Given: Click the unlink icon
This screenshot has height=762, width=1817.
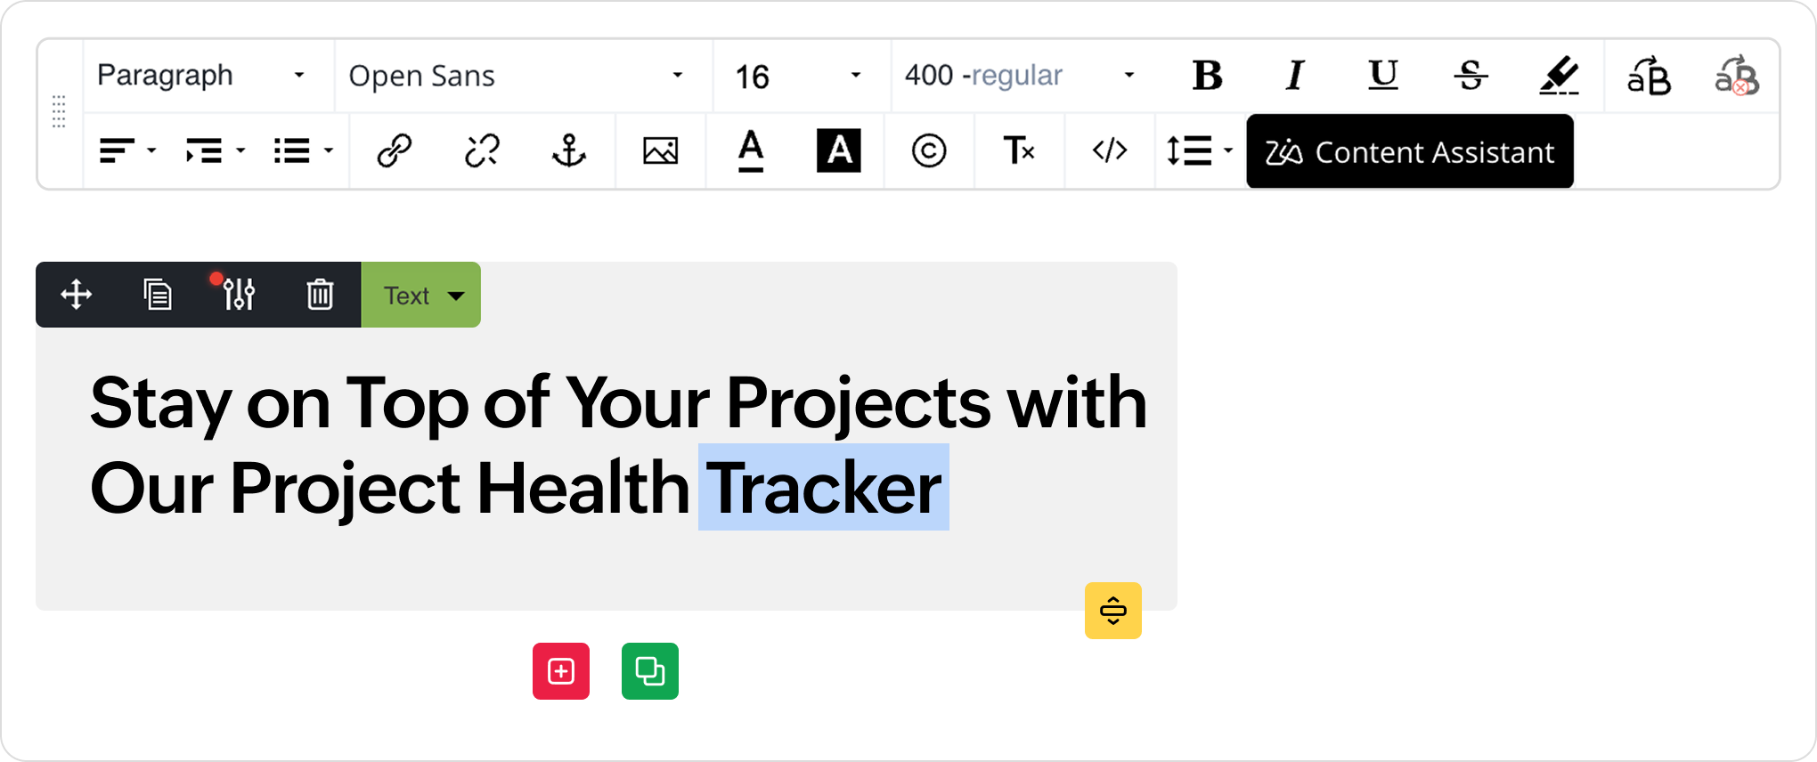Looking at the screenshot, I should click(x=482, y=151).
